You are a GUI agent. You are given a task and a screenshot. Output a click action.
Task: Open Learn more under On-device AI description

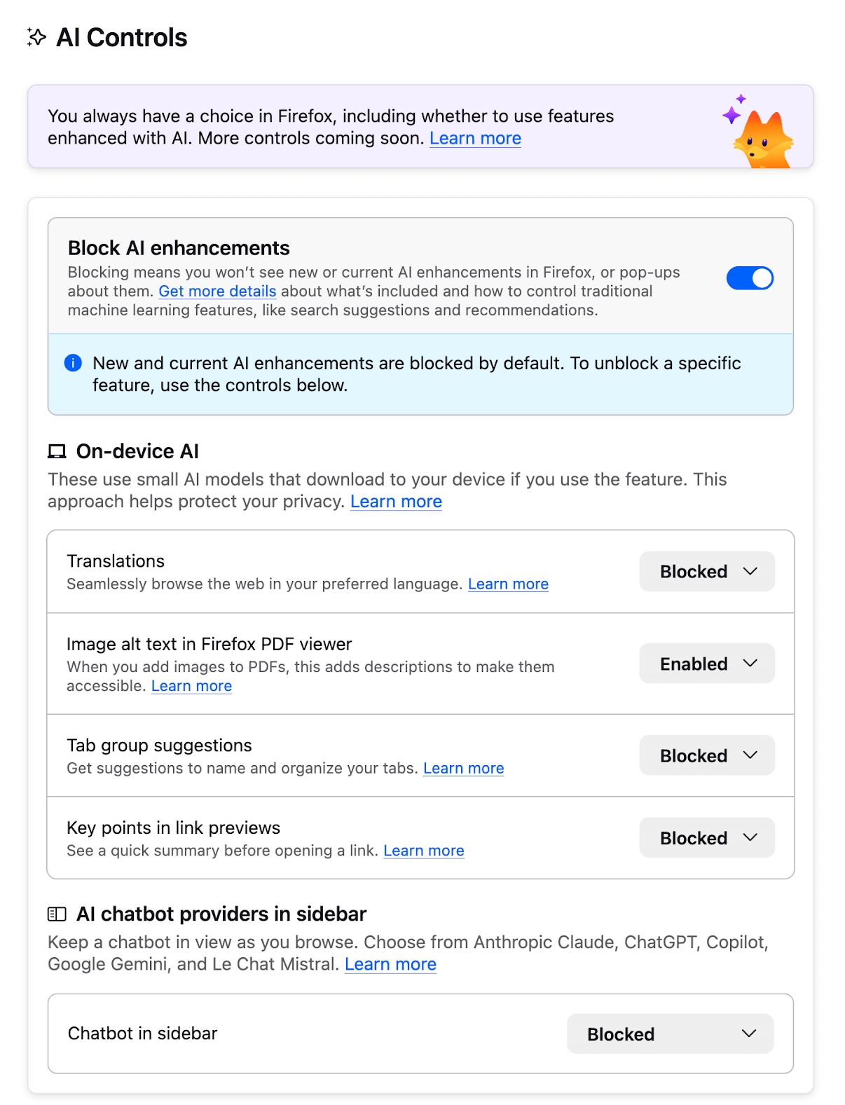coord(396,501)
